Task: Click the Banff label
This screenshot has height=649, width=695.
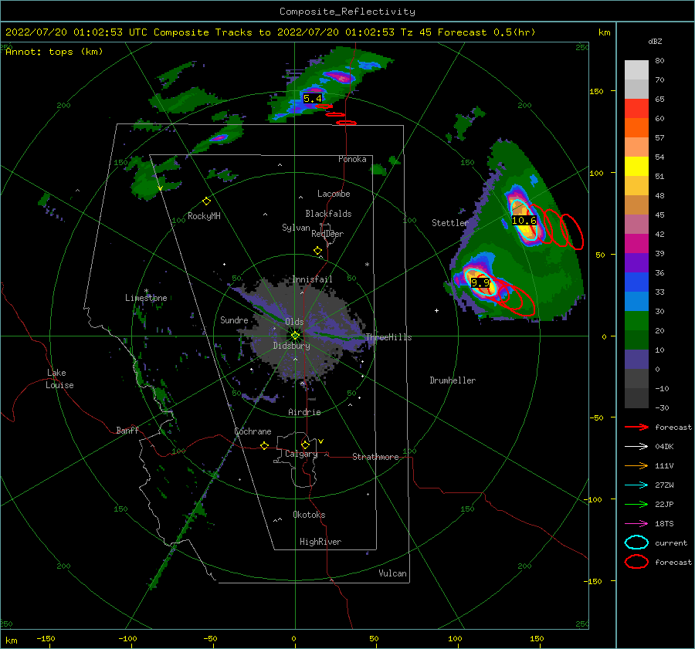Action: [127, 430]
